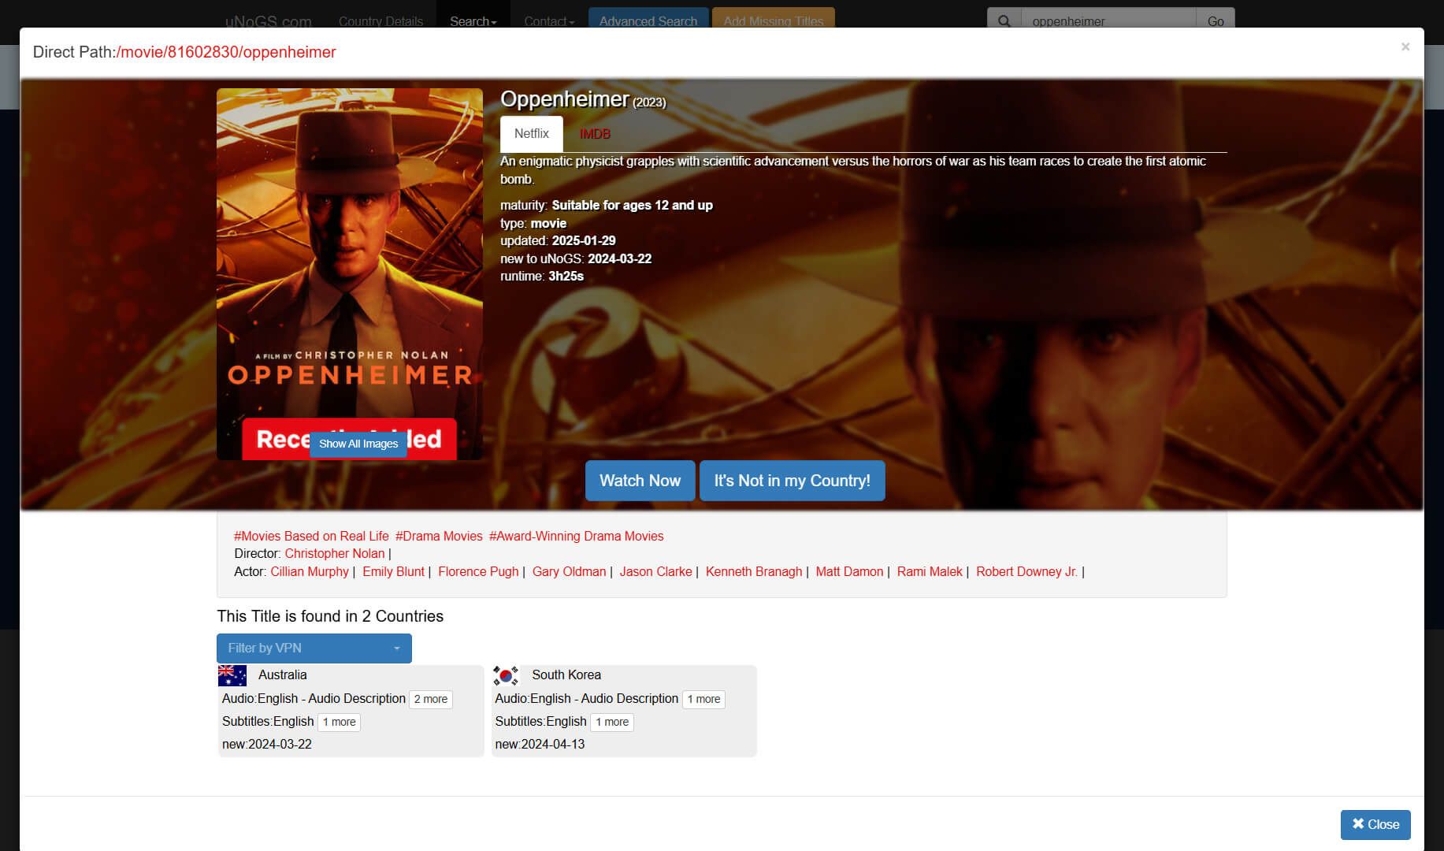1444x851 pixels.
Task: Click 'Suitable for ages 12 and up' text
Action: click(x=632, y=205)
